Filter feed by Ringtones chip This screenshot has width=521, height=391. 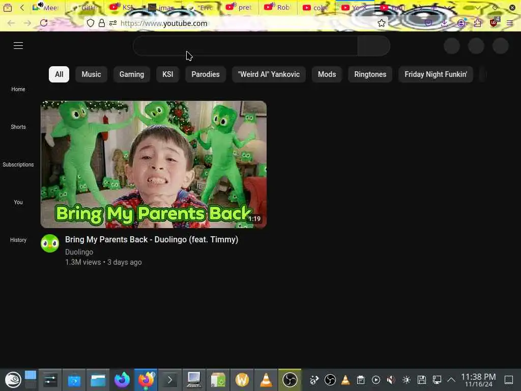(x=370, y=74)
